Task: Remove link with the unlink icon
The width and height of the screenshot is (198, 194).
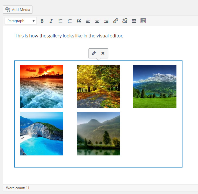Action: (x=125, y=21)
